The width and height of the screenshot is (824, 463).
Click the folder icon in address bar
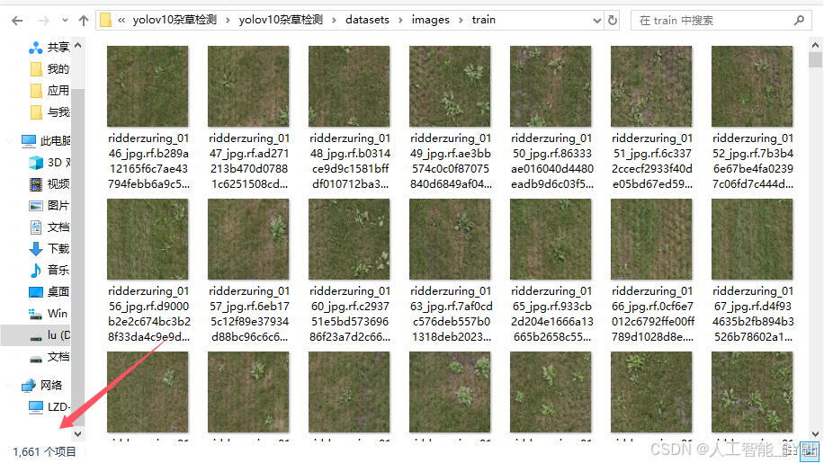click(x=105, y=20)
